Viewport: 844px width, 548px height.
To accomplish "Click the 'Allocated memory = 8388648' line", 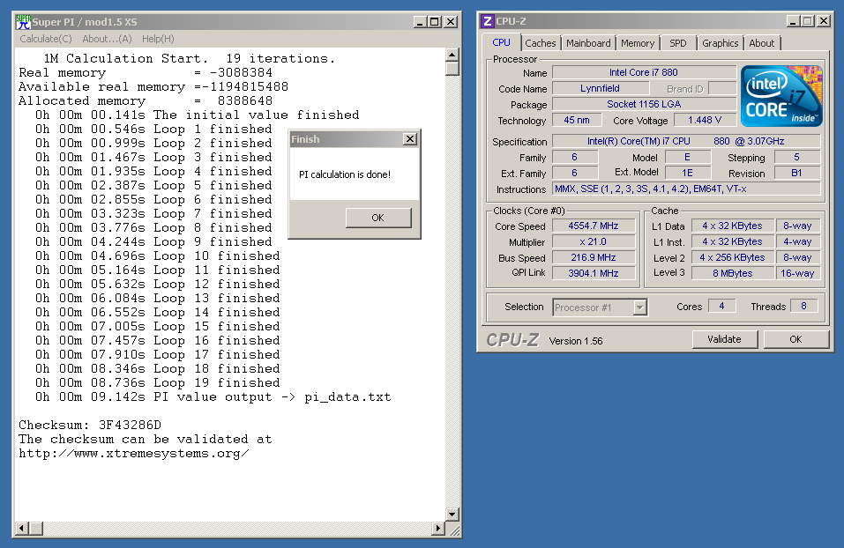I will [x=146, y=100].
